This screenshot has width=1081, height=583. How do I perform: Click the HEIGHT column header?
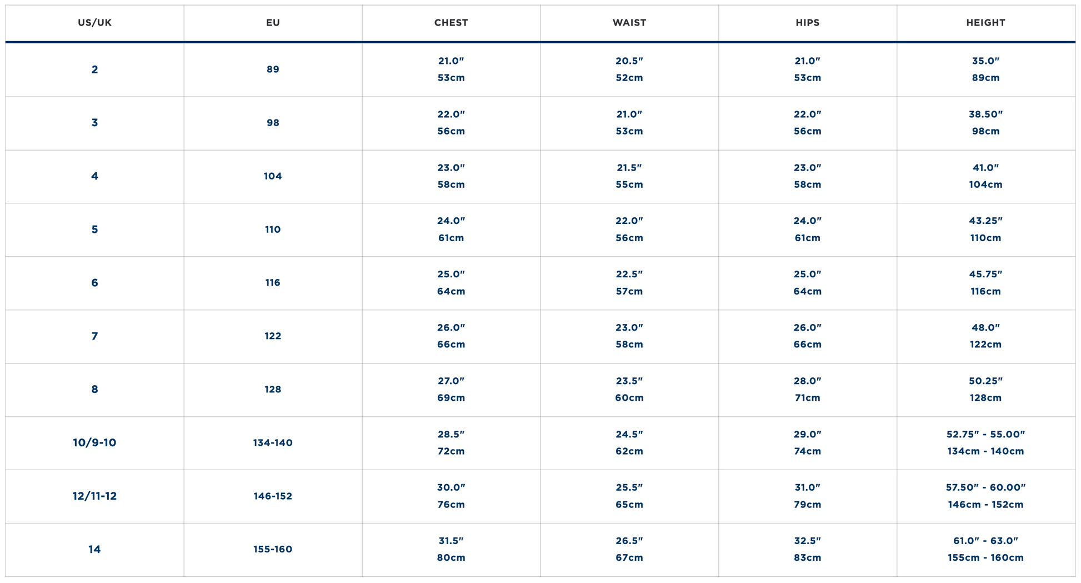point(986,23)
